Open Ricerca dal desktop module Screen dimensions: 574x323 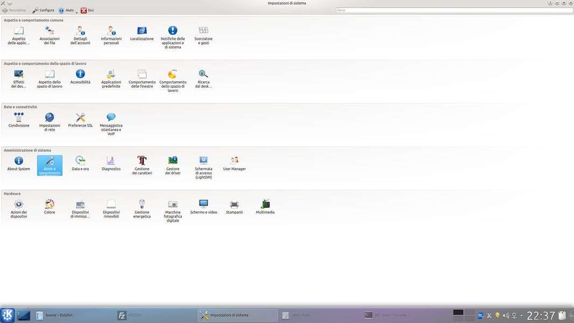click(203, 79)
